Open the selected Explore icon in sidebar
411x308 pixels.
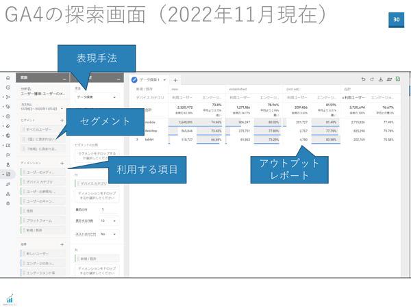pos(8,174)
